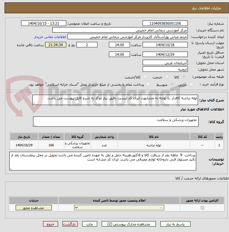Viewport: 229px width, 232px height.
Task: Click the نام کالا column header
Action: [x=153, y=137]
